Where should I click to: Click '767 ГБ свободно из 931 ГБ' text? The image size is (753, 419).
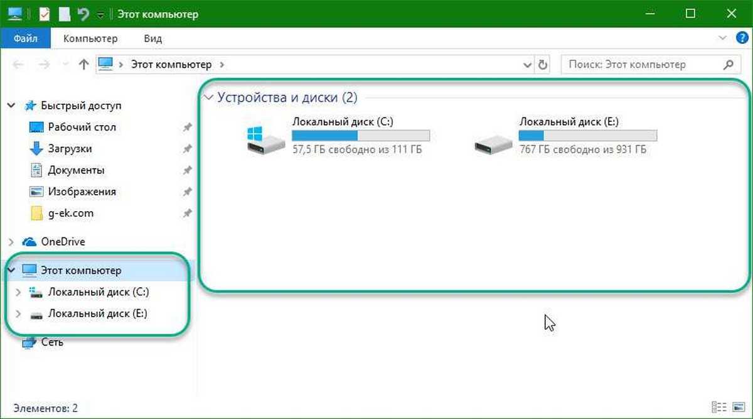(583, 150)
